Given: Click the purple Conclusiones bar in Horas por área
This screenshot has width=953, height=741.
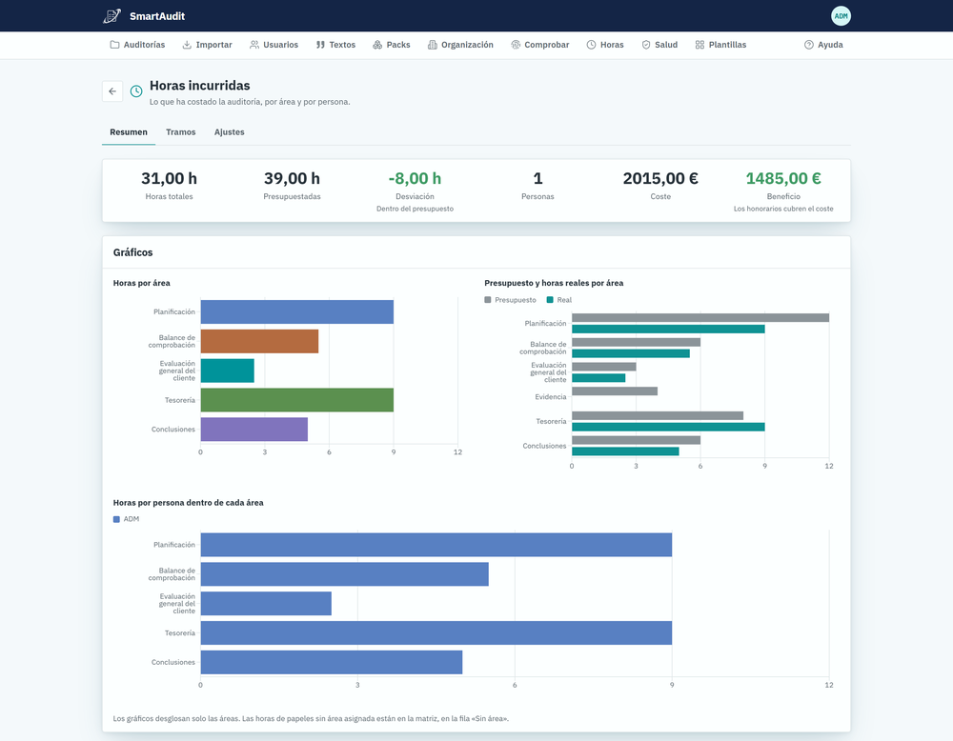Looking at the screenshot, I should [254, 429].
